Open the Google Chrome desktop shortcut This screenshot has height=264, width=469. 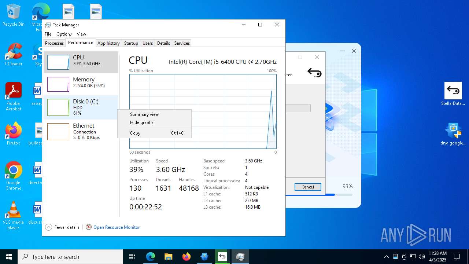coord(14,176)
